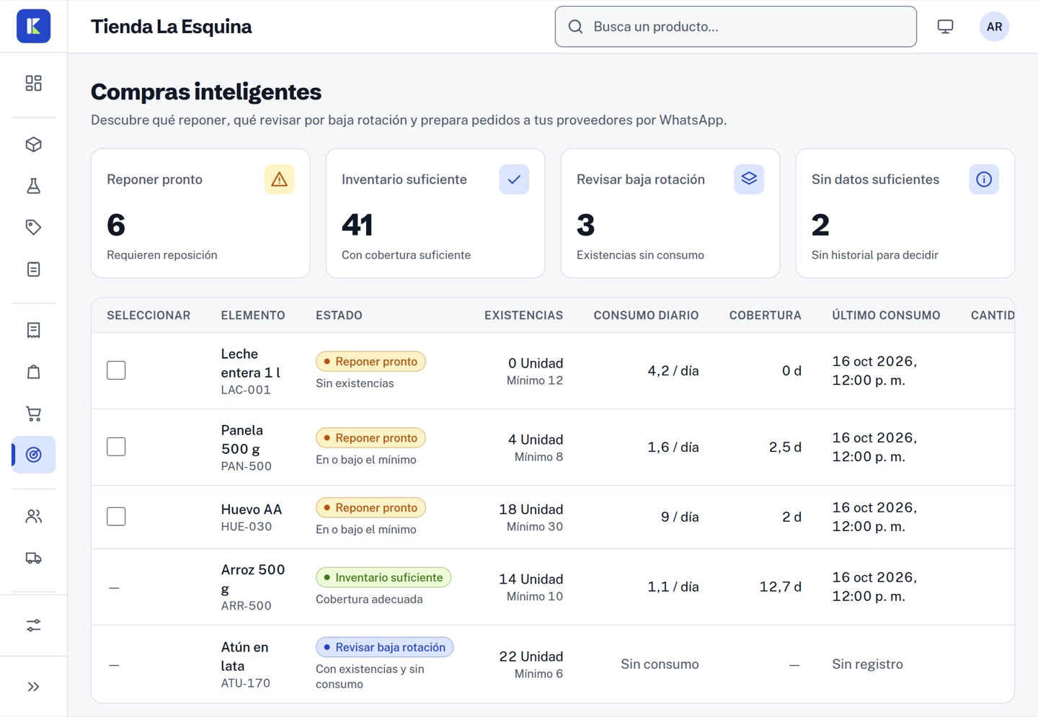Screen dimensions: 1038x717
Task: Click the EXISTENCIAS column header
Action: (523, 316)
